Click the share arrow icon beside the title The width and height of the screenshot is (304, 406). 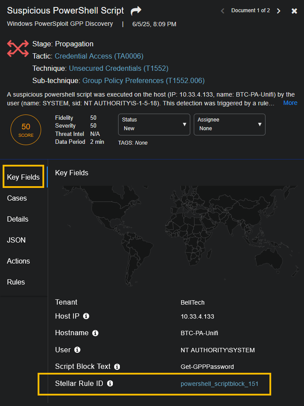coord(136,10)
